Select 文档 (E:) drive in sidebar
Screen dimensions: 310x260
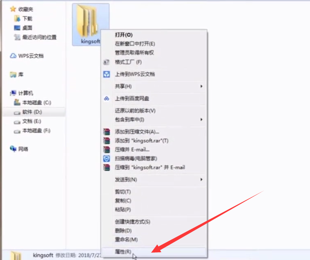click(31, 121)
